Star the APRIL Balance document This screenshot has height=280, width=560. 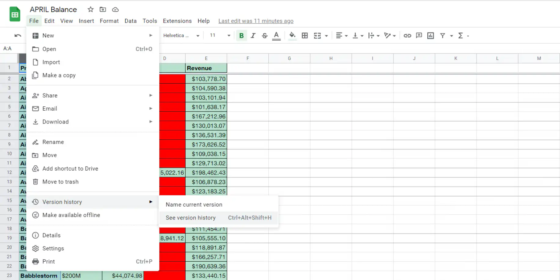[x=90, y=9]
